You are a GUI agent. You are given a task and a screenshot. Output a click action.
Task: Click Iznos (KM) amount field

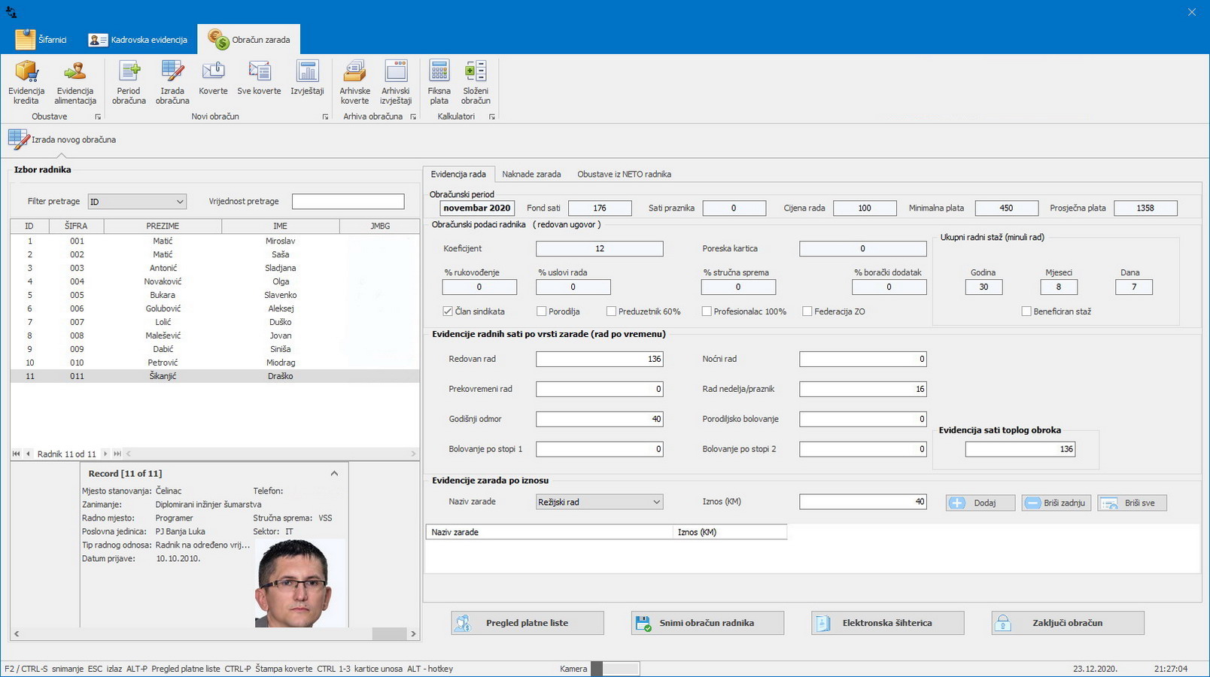click(863, 502)
